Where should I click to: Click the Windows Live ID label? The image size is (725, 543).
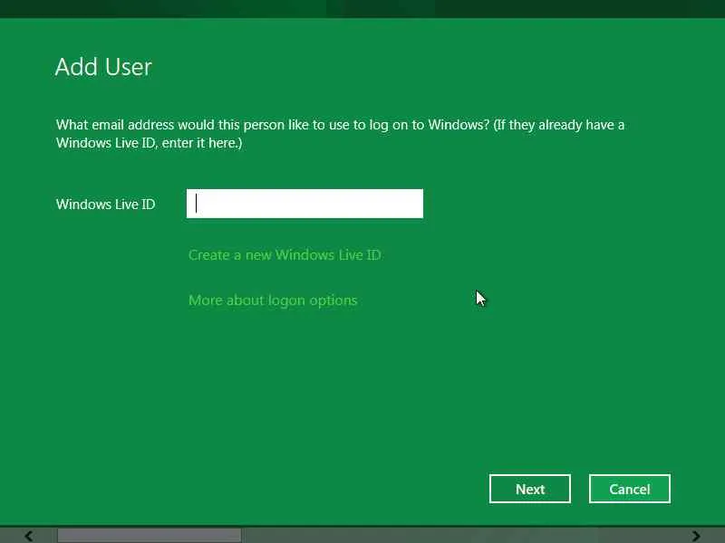coord(105,205)
